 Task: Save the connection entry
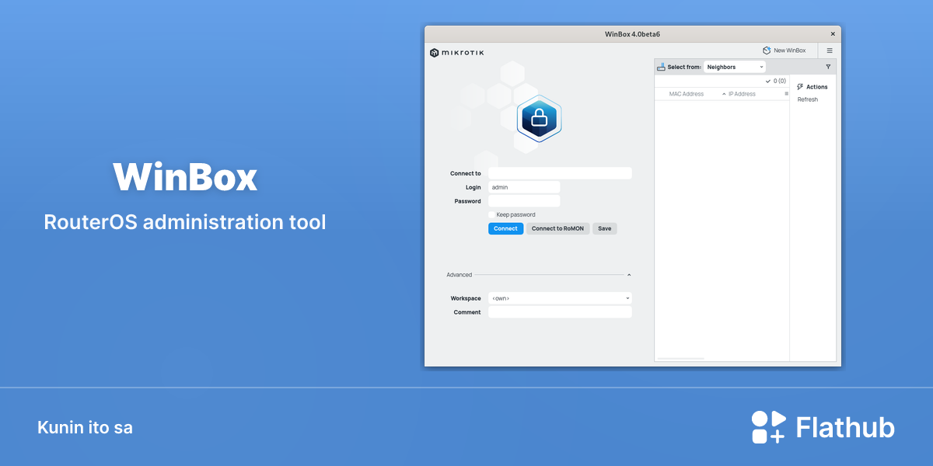(604, 228)
